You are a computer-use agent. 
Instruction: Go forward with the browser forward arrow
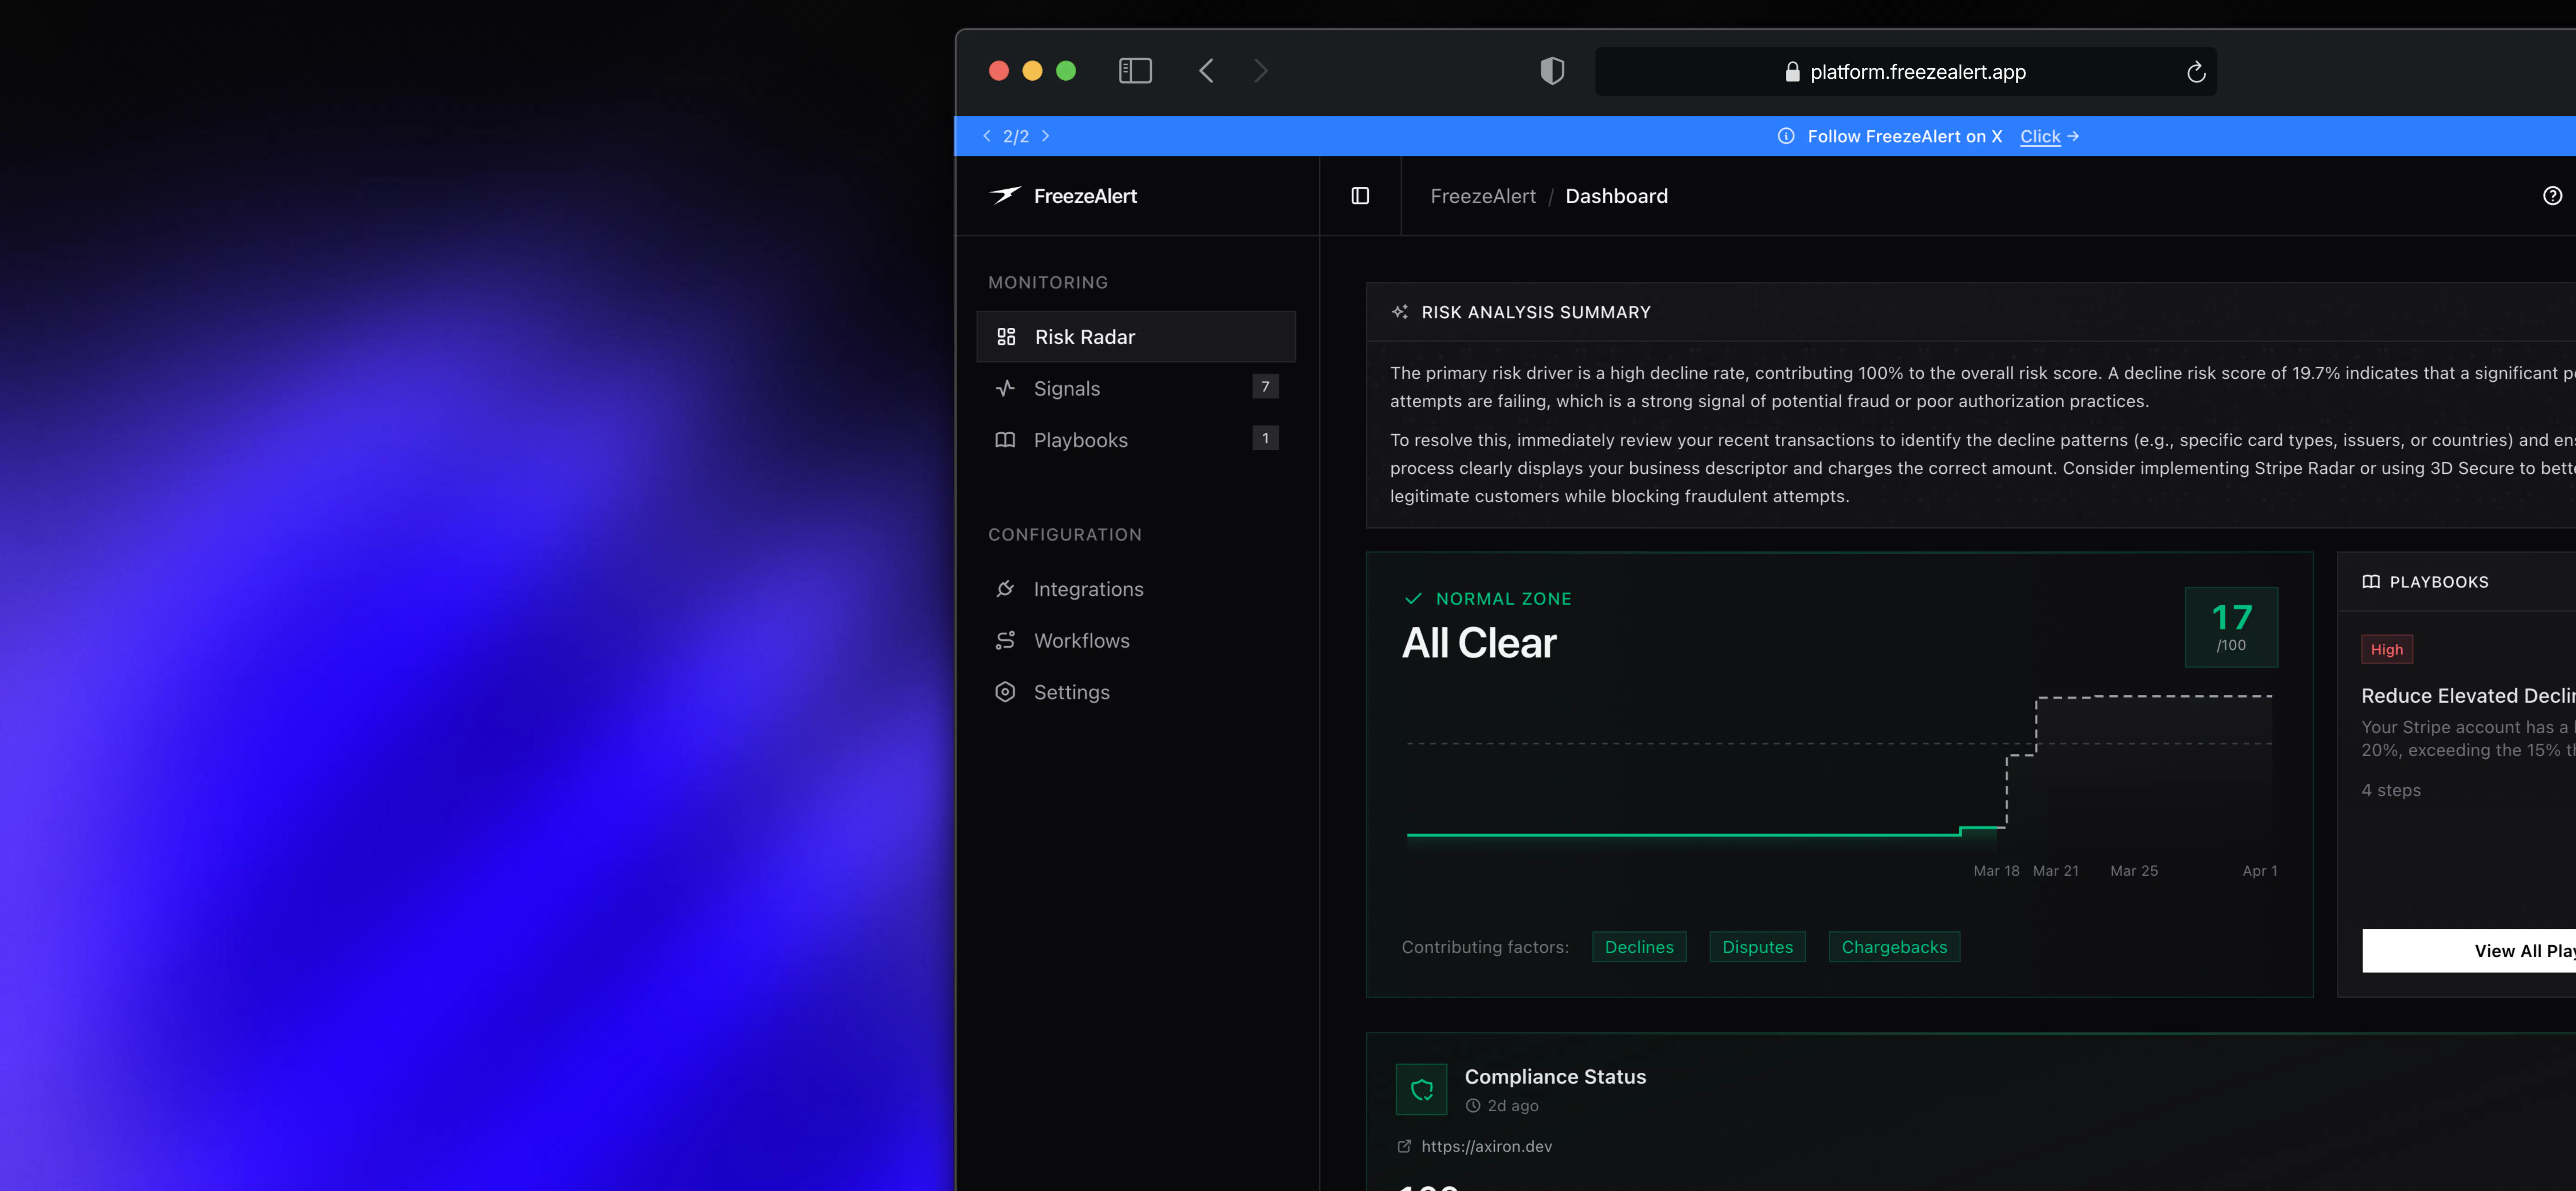tap(1260, 71)
